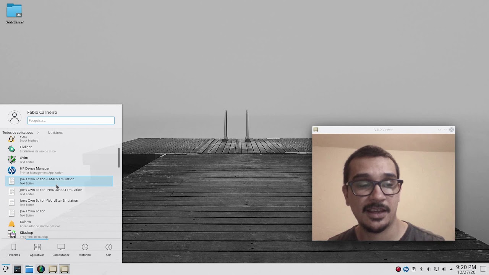Viewport: 489px width, 275px height.
Task: Close the V4L2 Viewer window
Action: (x=452, y=130)
